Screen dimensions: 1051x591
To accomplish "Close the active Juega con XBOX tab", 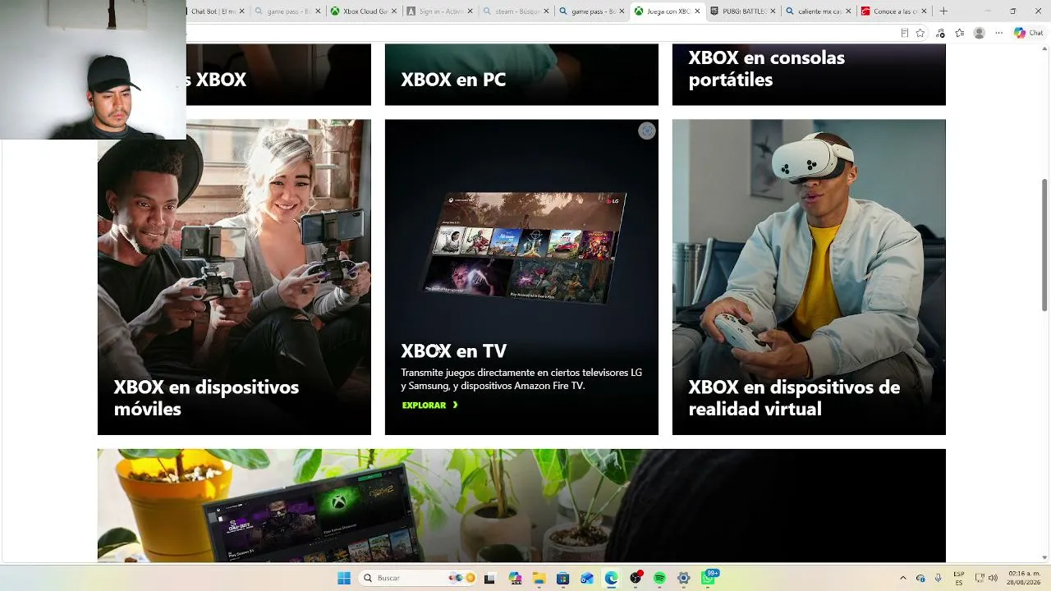I will 698,11.
